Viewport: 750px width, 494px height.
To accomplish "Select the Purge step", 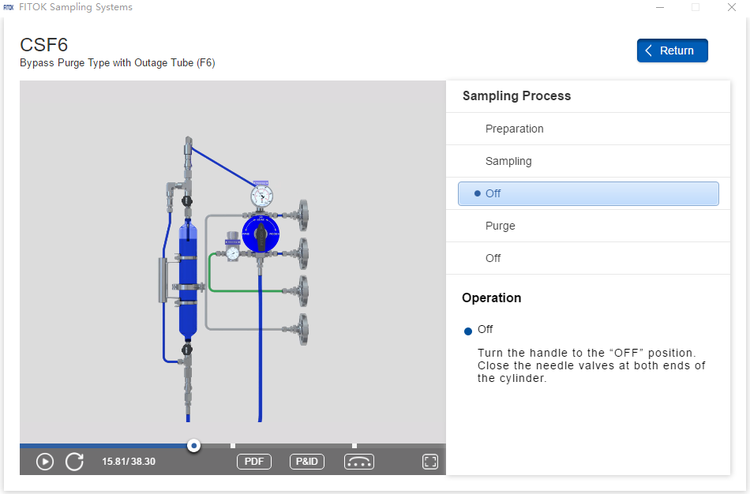I will point(500,226).
